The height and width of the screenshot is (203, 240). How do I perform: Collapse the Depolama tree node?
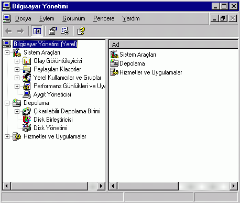[x=7, y=103]
